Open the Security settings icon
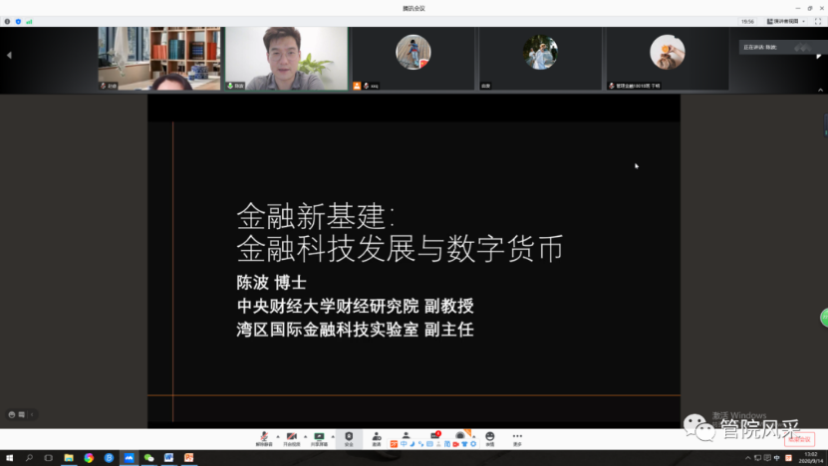 (349, 437)
